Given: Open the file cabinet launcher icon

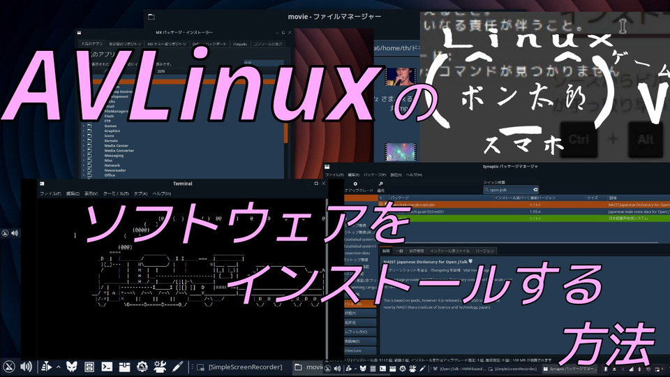Looking at the screenshot, I should pyautogui.click(x=89, y=367).
